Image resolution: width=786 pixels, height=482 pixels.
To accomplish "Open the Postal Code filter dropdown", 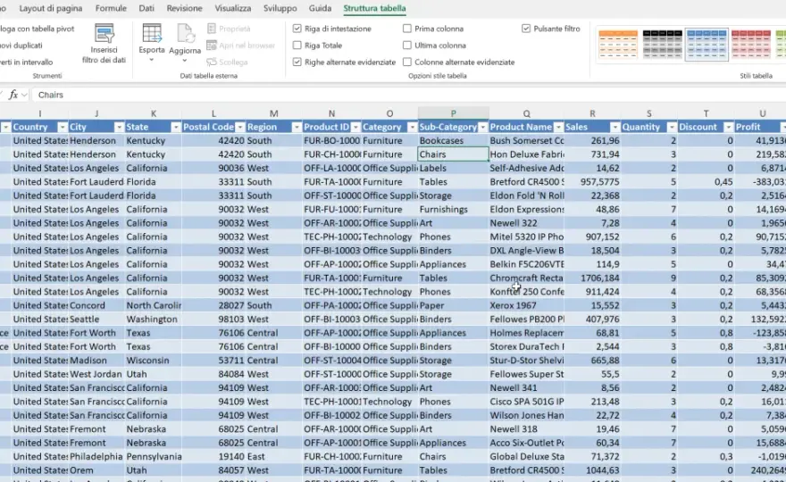I will tap(240, 128).
